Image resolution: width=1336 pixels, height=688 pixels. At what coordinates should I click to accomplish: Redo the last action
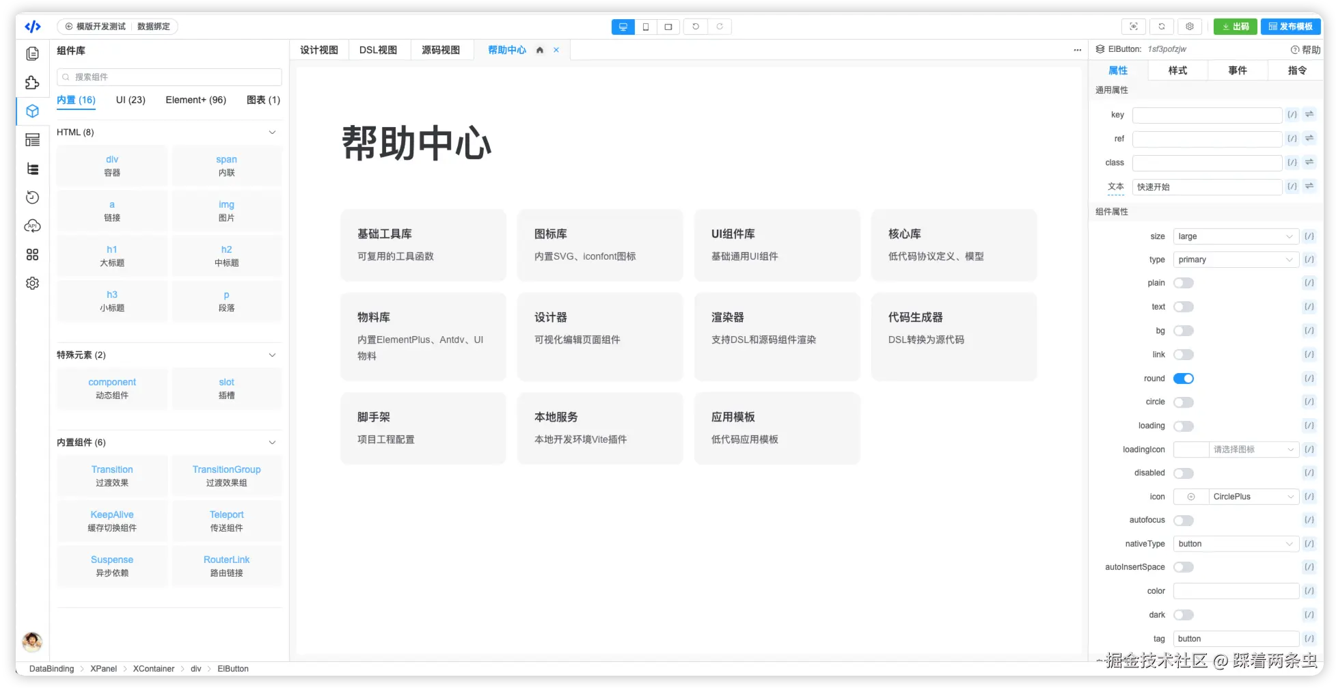[x=720, y=27]
